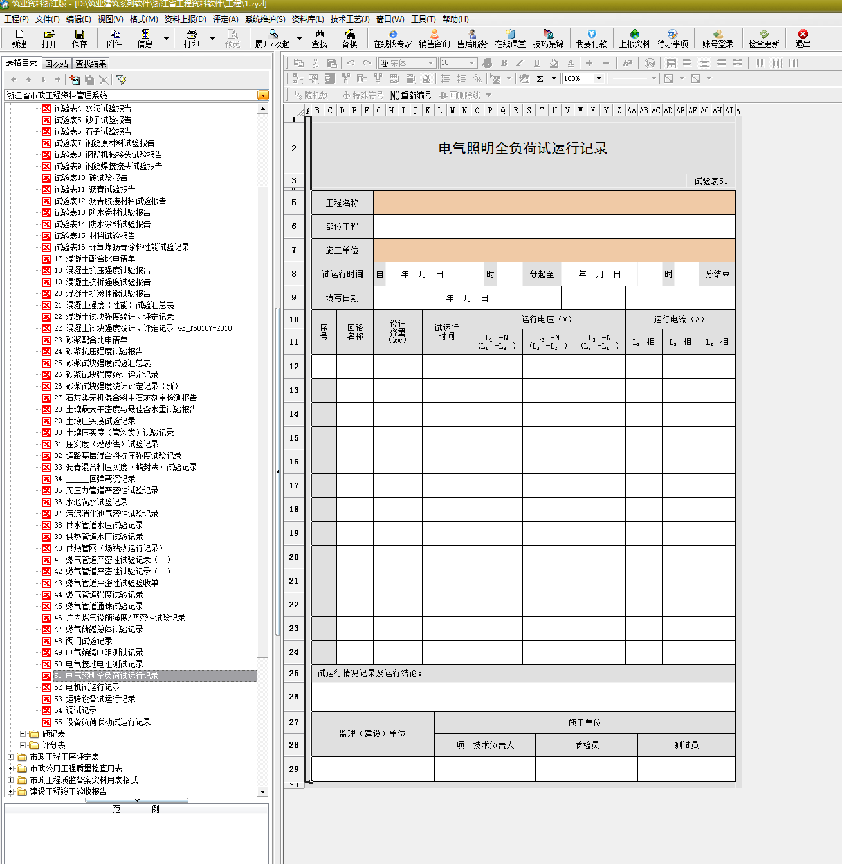Select tree item 52 电机试运行记录
This screenshot has height=864, width=842.
(x=87, y=687)
